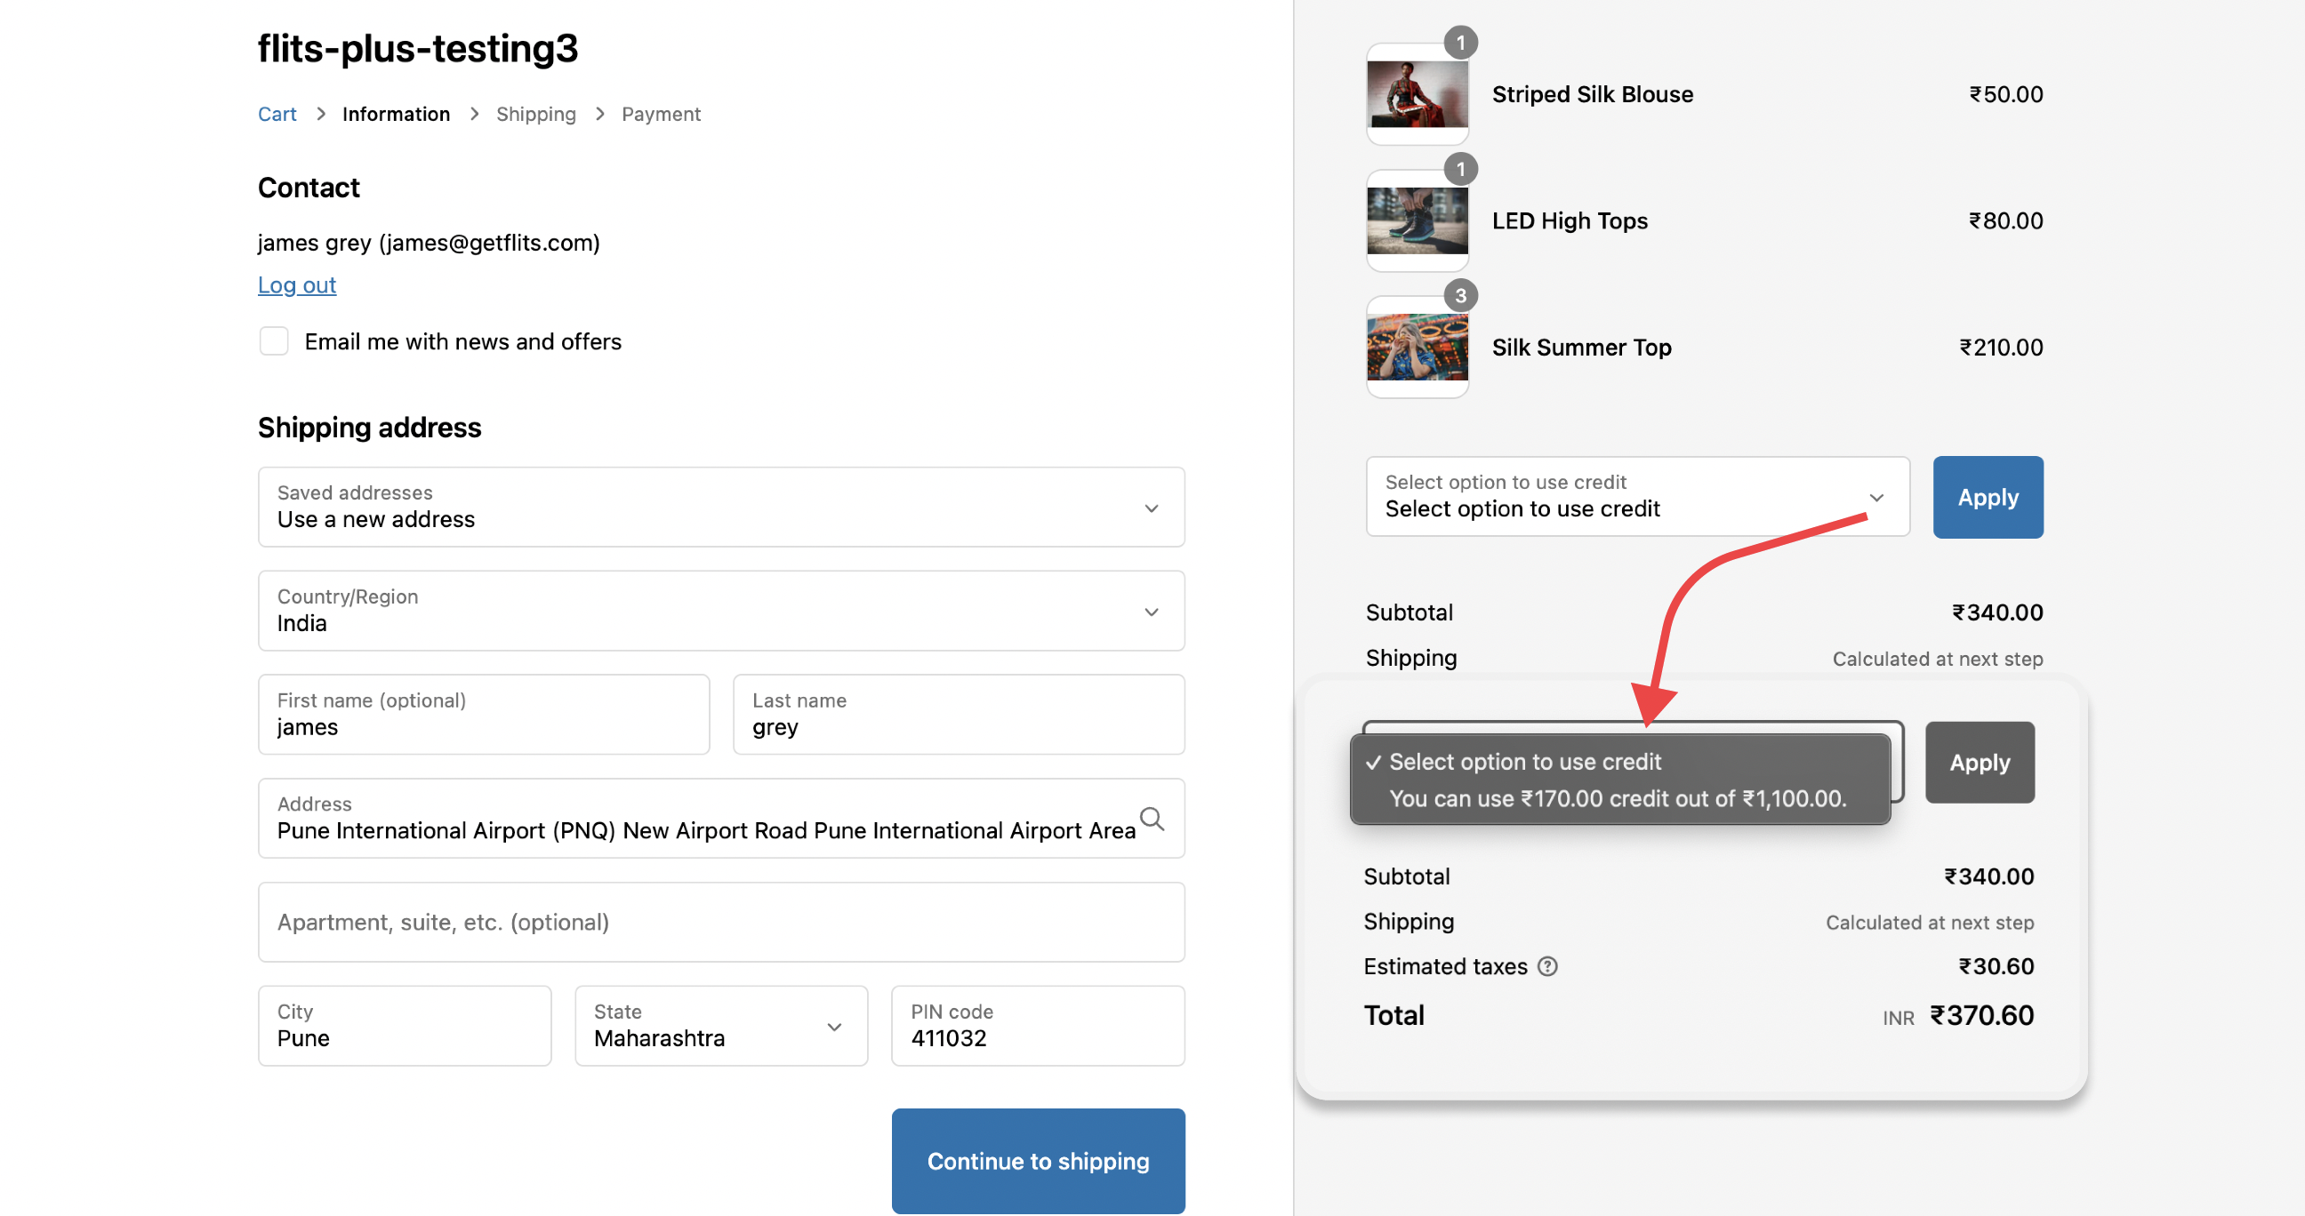Click the Striped Silk Blouse thumbnail

(x=1417, y=94)
